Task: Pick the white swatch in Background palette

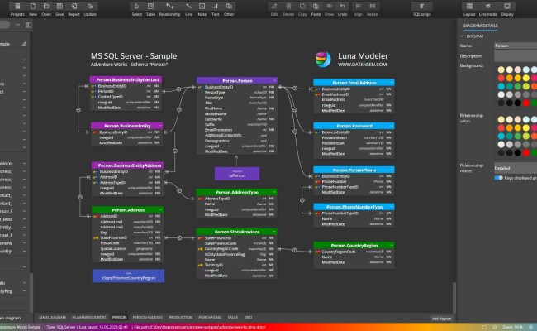Action: 501,94
